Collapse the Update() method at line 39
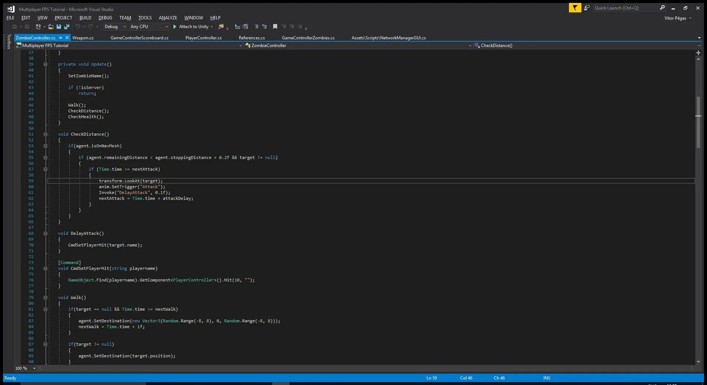 pyautogui.click(x=46, y=64)
